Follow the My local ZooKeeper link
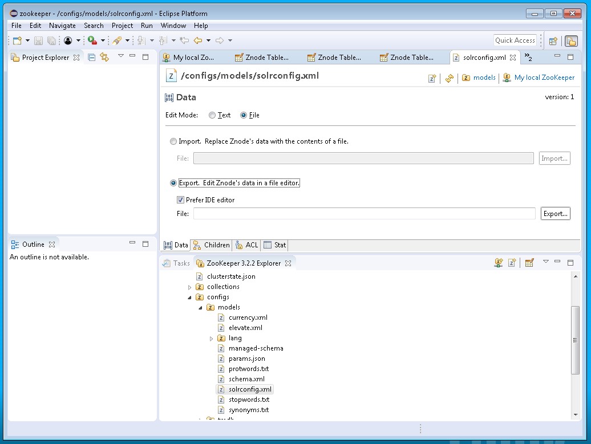Image resolution: width=591 pixels, height=444 pixels. point(544,78)
